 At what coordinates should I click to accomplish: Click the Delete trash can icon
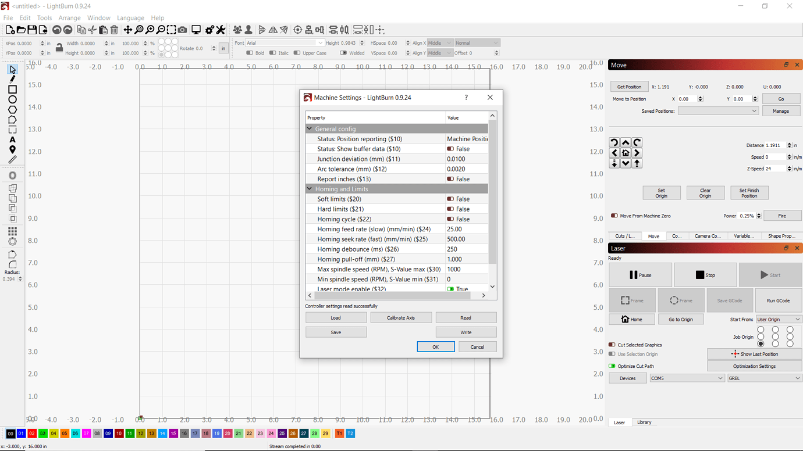tap(114, 30)
